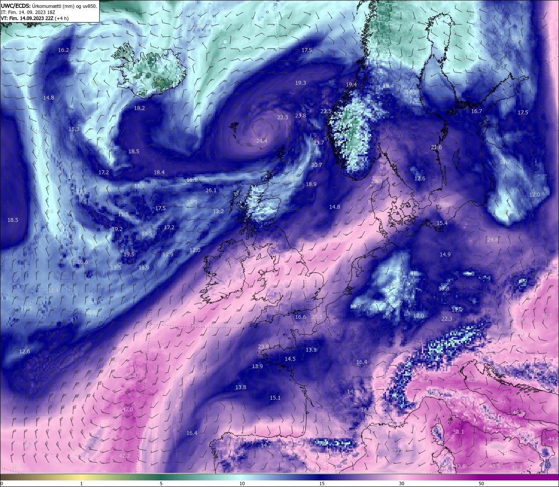This screenshot has width=559, height=487.
Task: Click the 24.8 value over eastern Europe
Action: point(493,240)
